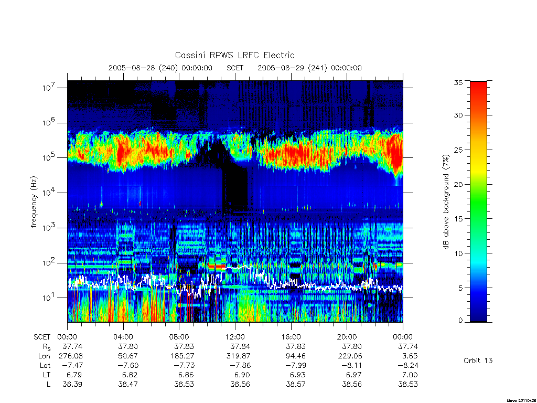This screenshot has height=403, width=537.
Task: Click the 10^4 frequency tick label
Action: pyautogui.click(x=49, y=192)
